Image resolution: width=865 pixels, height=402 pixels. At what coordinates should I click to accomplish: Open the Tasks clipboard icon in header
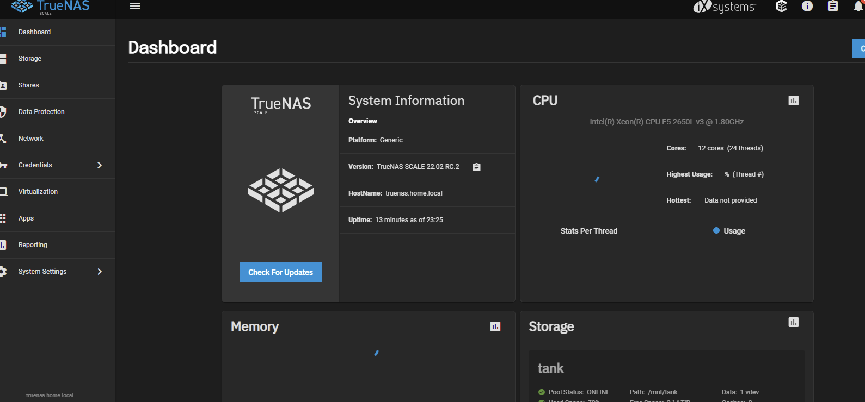(x=833, y=6)
